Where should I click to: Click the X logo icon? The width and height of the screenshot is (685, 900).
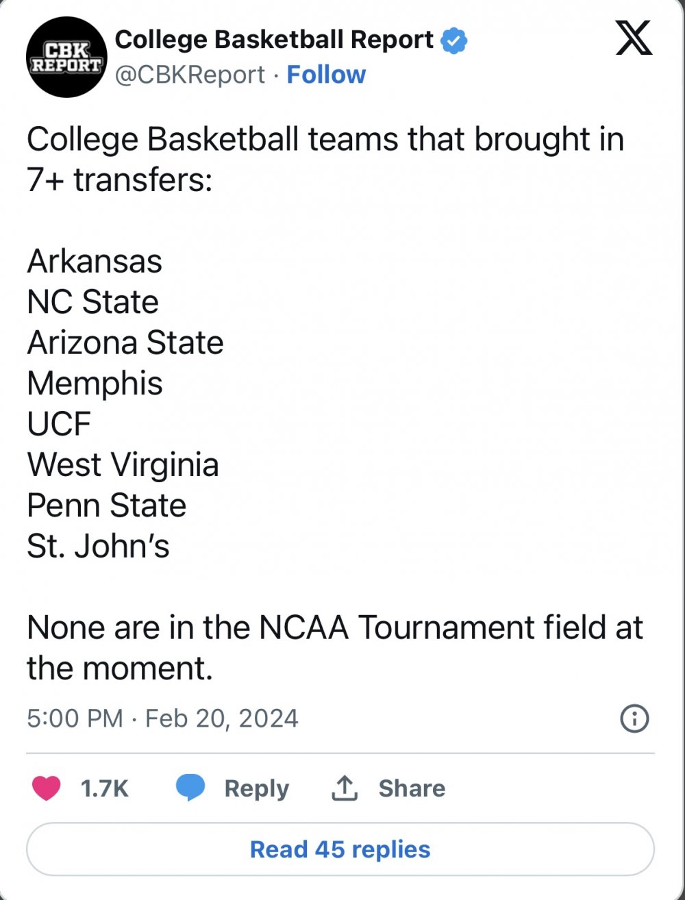click(x=634, y=38)
